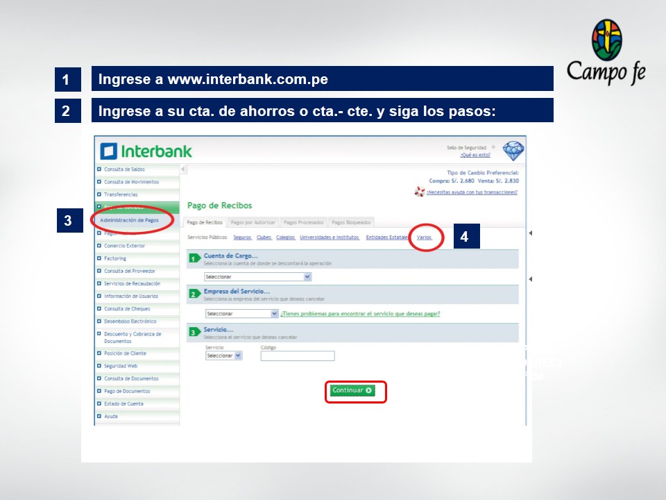Click the green Continuar button
Screen dimensions: 666x500
coord(353,390)
